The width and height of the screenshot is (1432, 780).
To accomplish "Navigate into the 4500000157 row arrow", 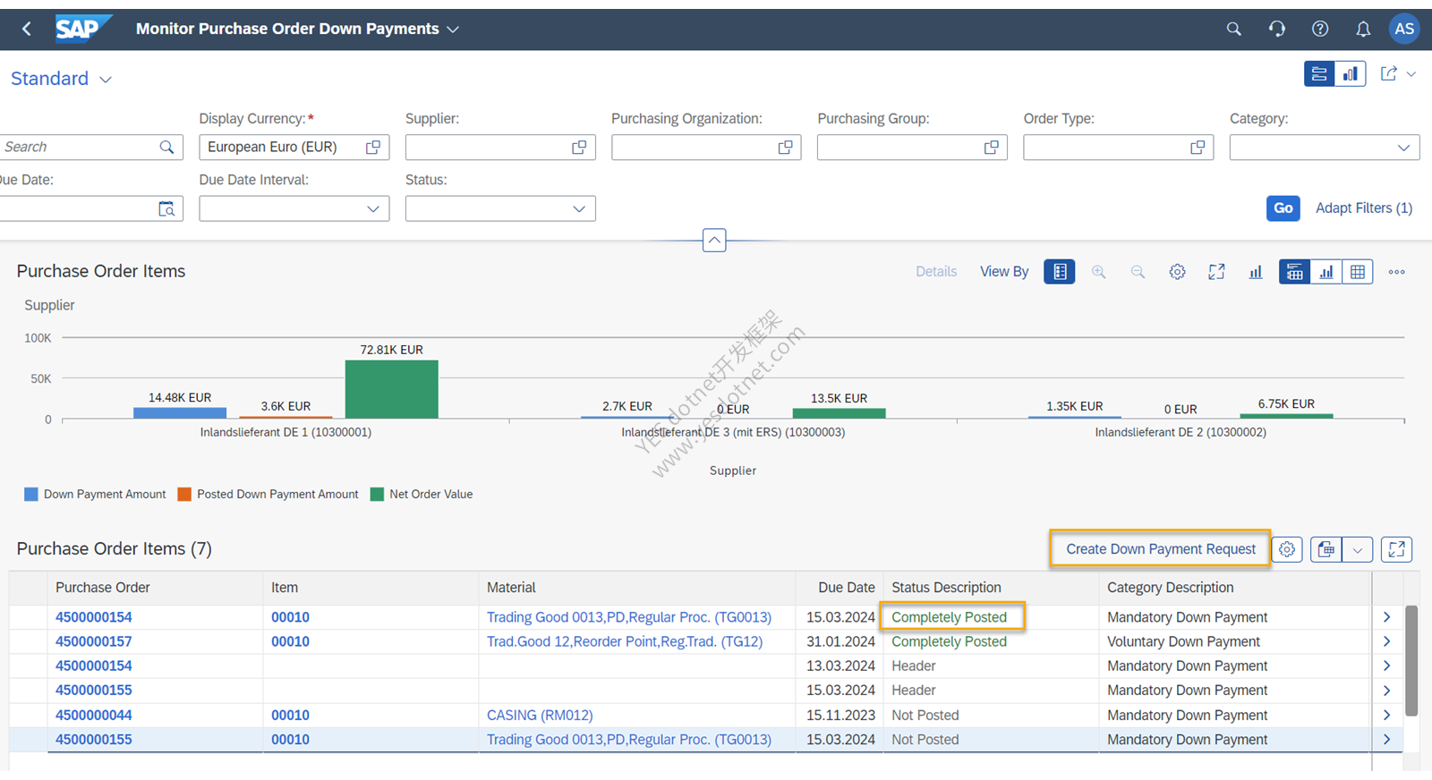I will click(1386, 641).
